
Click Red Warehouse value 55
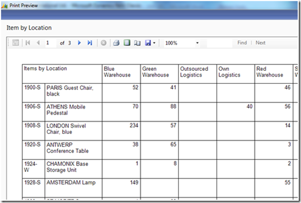coord(288,182)
